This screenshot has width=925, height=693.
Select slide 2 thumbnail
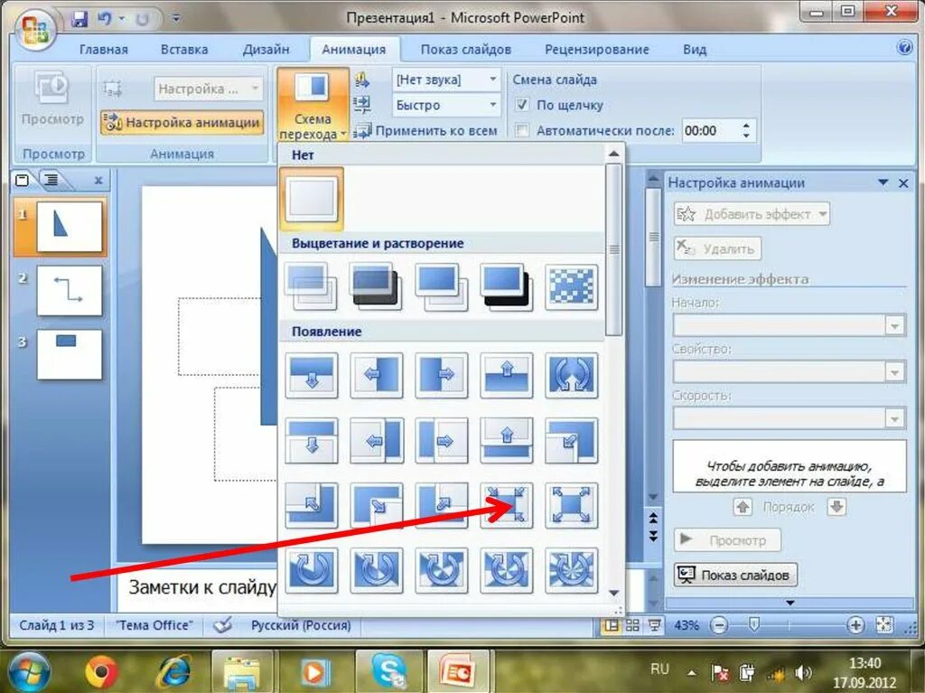tap(69, 290)
